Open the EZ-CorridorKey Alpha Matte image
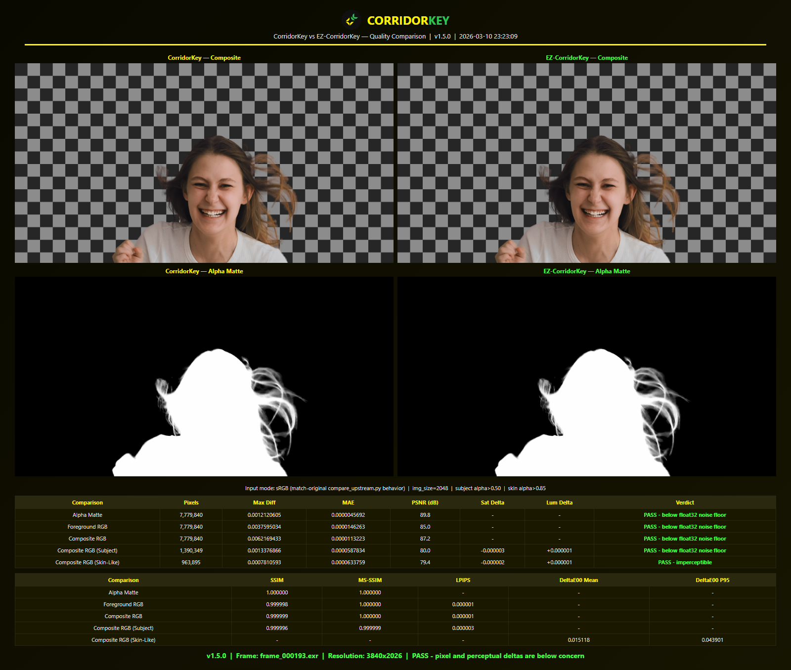This screenshot has height=670, width=791. coord(587,377)
